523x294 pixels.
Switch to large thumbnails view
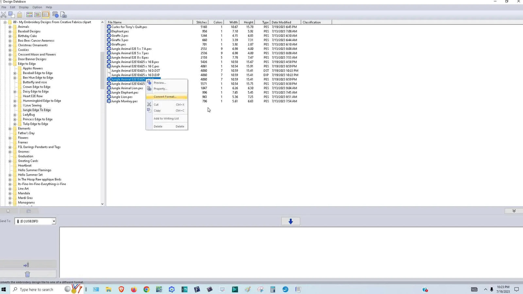point(29,14)
